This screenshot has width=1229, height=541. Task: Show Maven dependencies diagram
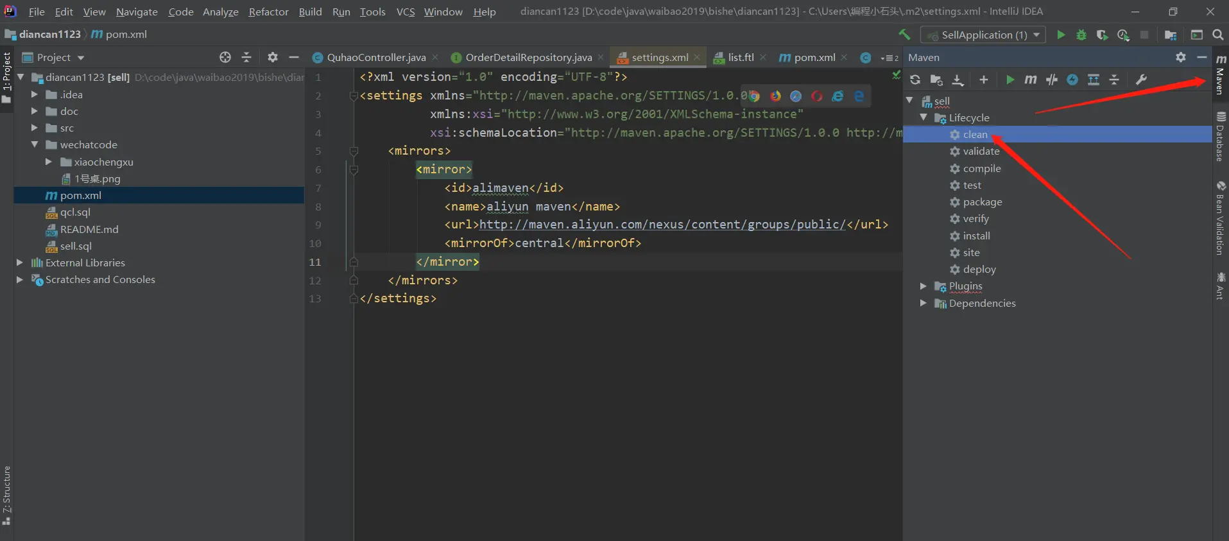1094,80
